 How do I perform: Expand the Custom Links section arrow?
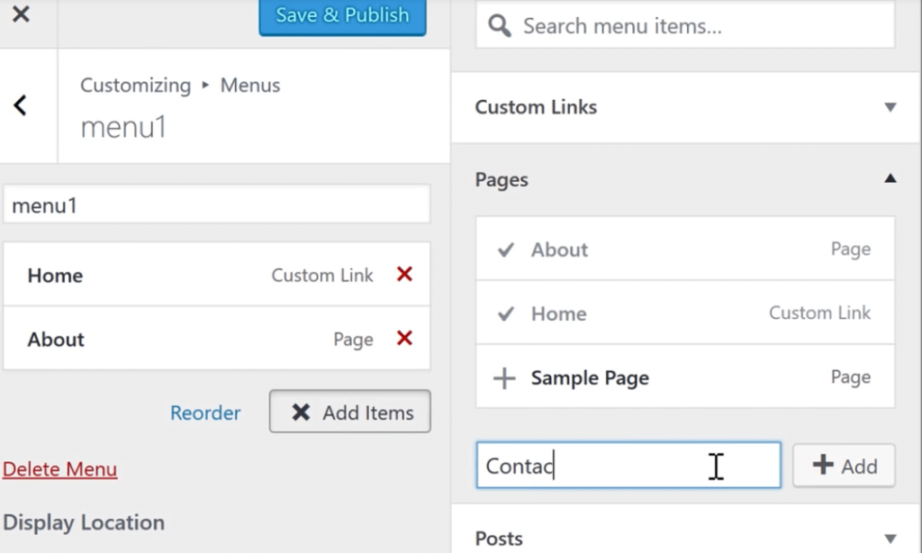tap(890, 107)
